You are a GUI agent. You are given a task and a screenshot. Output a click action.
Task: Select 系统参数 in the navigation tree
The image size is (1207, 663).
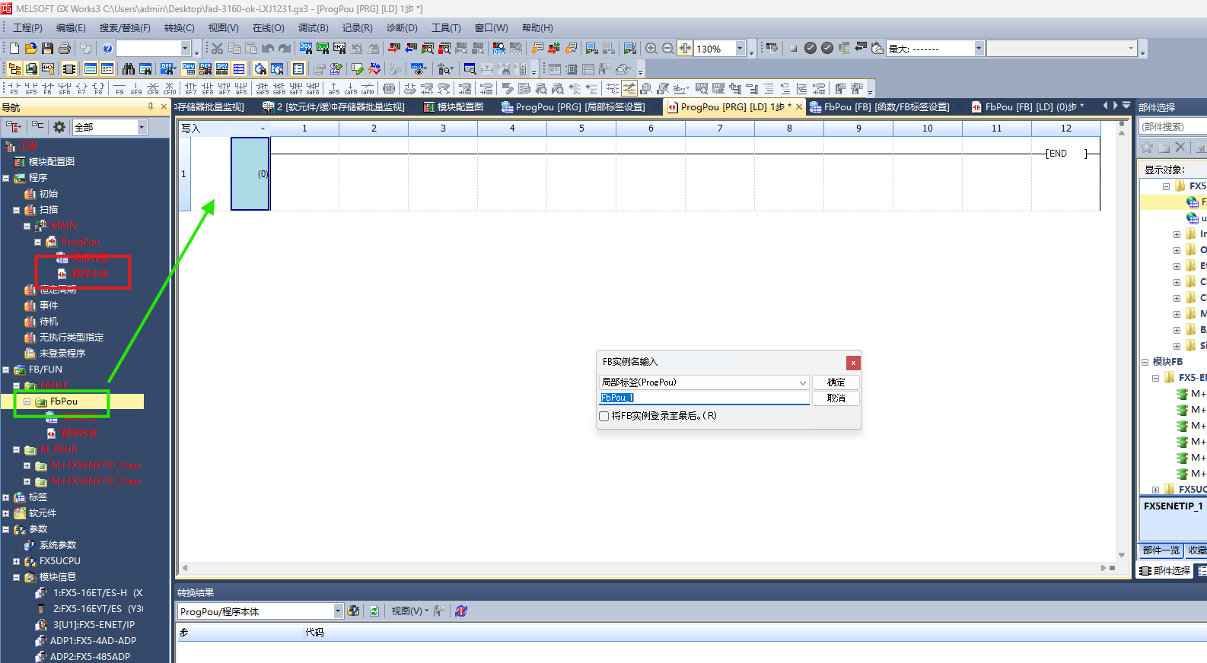coord(58,545)
